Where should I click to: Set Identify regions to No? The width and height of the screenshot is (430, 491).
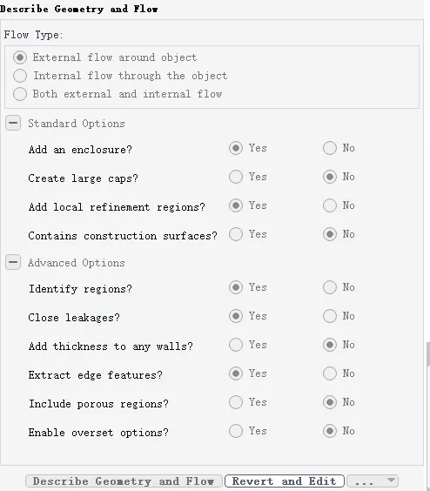tap(330, 287)
